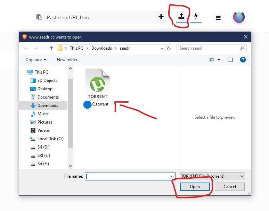Click the Cancel button
Viewport: 269px width, 211px height.
pyautogui.click(x=229, y=187)
